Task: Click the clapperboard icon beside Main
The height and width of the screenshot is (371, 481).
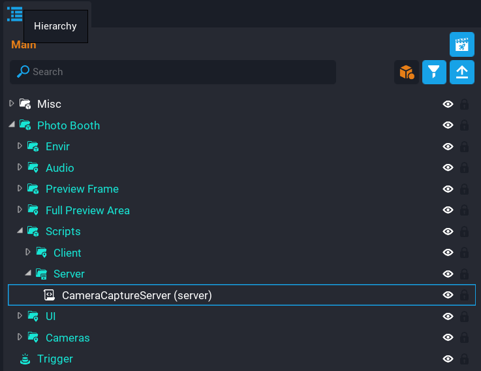Action: 462,44
